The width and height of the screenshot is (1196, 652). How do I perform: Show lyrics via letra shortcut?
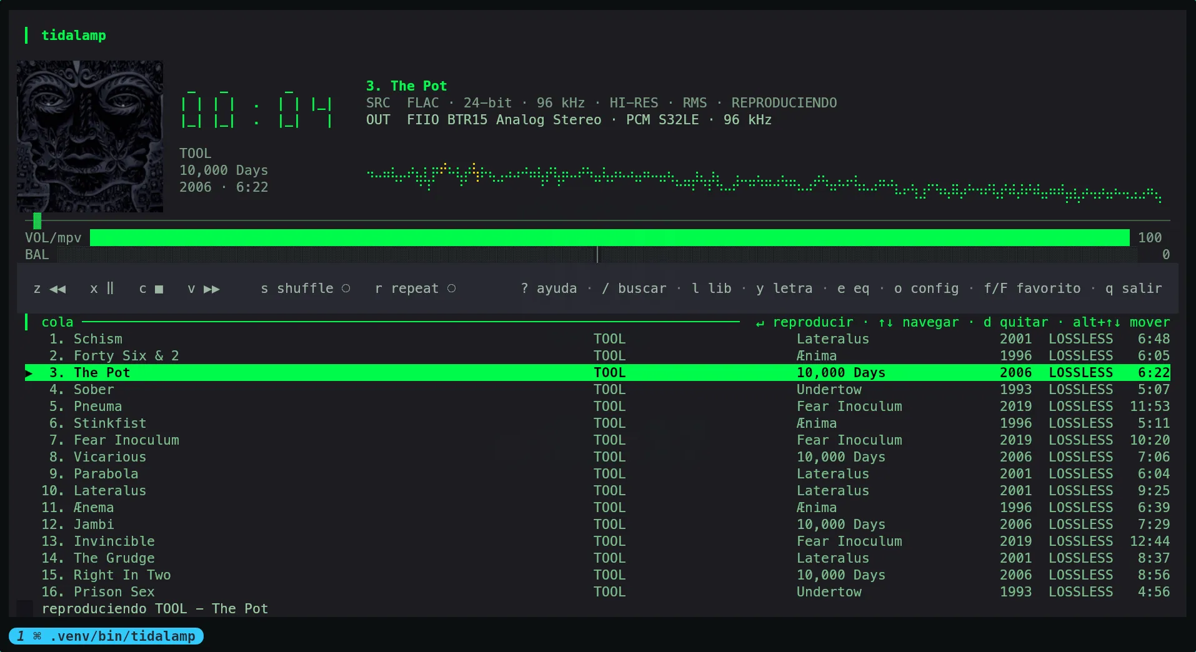(x=784, y=289)
